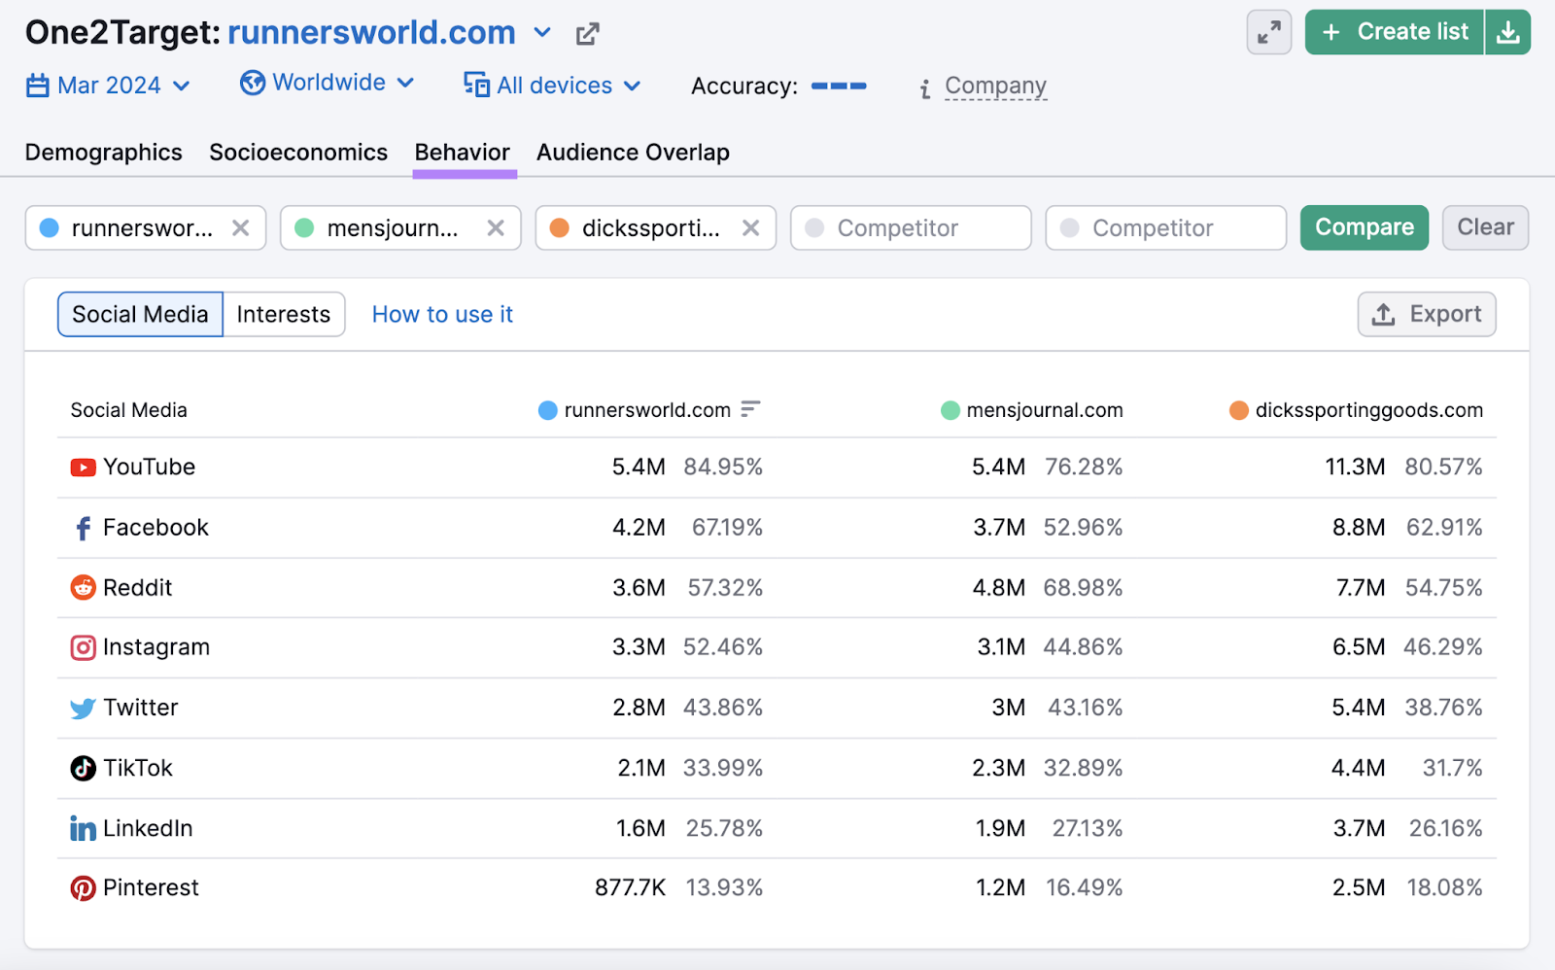1555x970 pixels.
Task: Click the YouTube platform icon
Action: pos(84,467)
